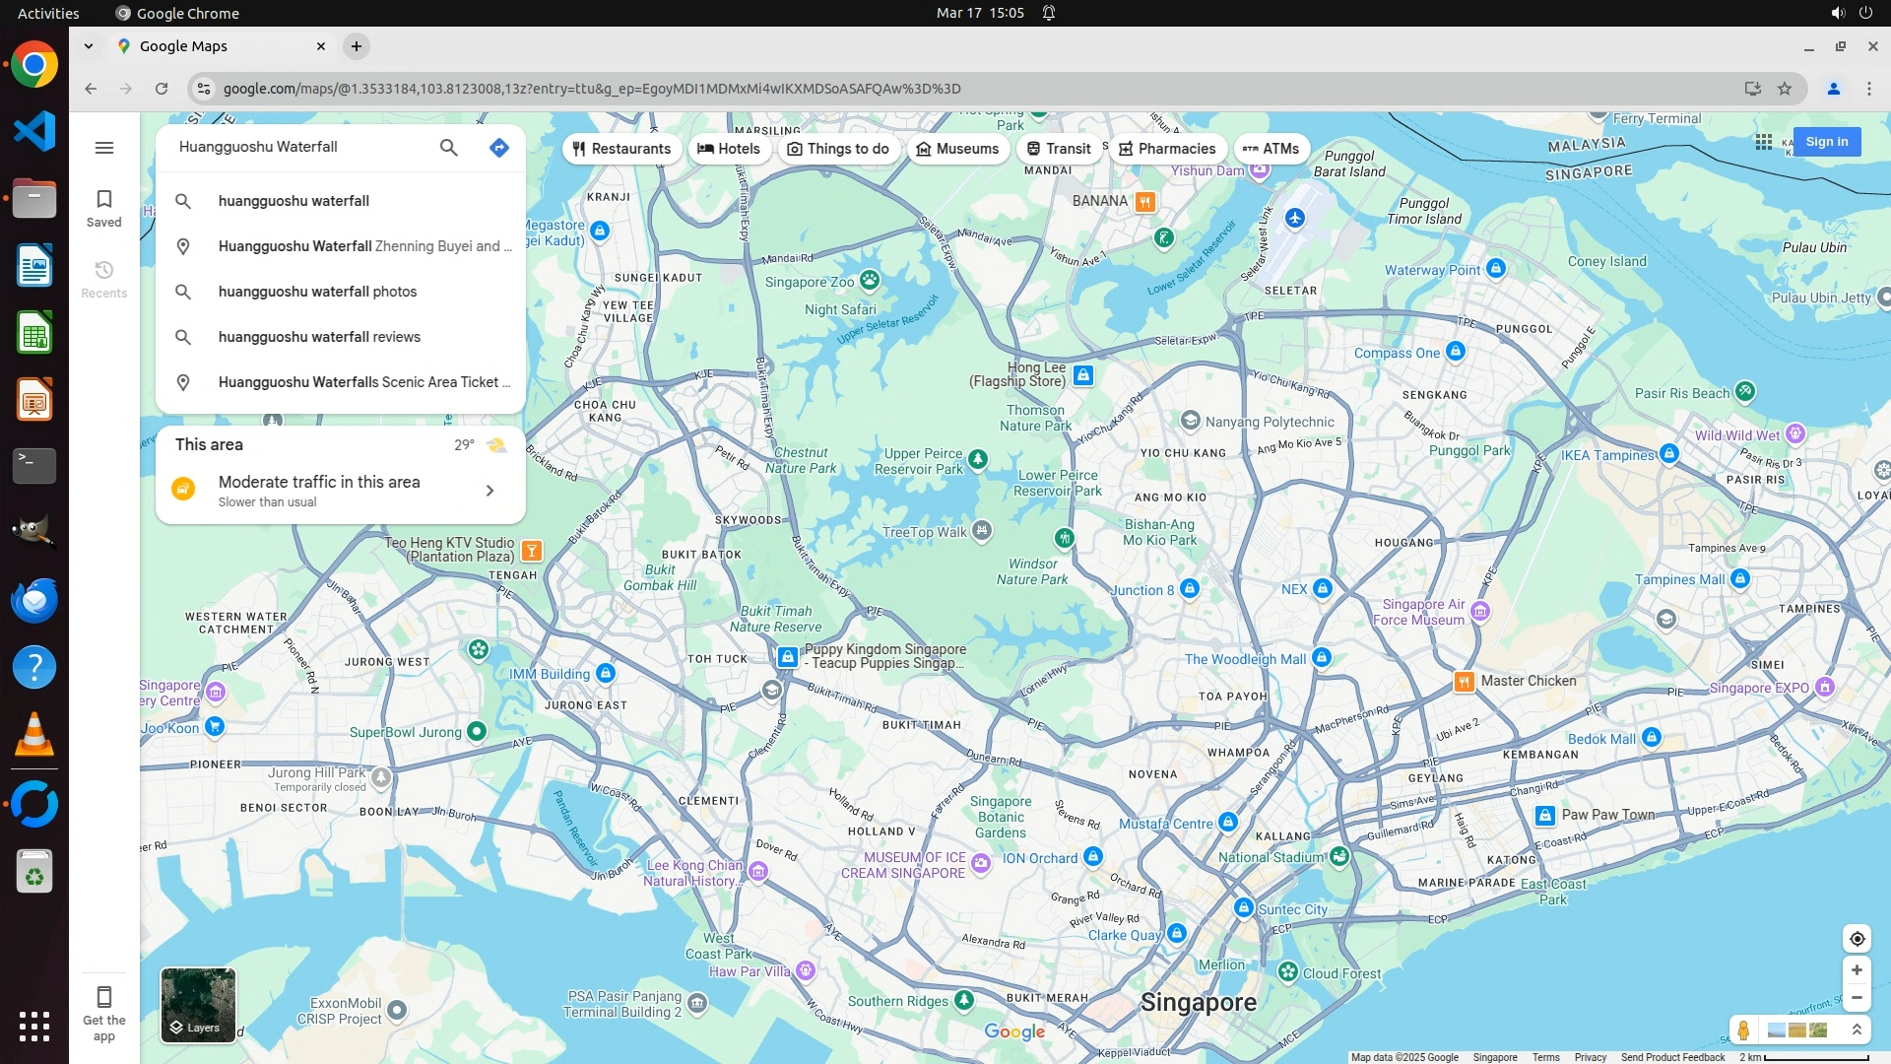Image resolution: width=1891 pixels, height=1064 pixels.
Task: Open Saved places bookmark icon
Action: [104, 200]
